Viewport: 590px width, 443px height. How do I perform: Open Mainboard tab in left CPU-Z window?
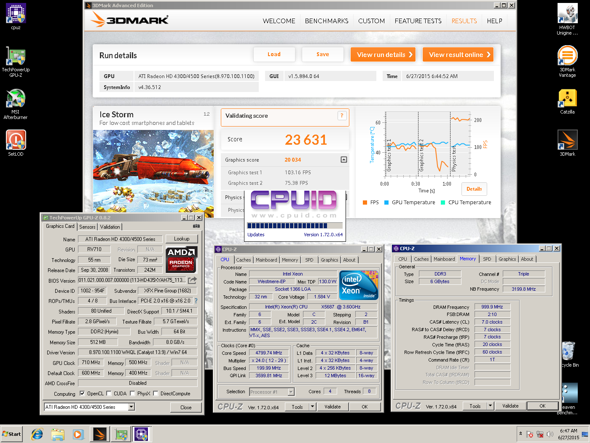[266, 260]
